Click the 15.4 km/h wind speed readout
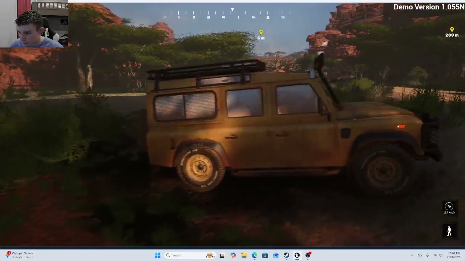The image size is (465, 261). 449,212
